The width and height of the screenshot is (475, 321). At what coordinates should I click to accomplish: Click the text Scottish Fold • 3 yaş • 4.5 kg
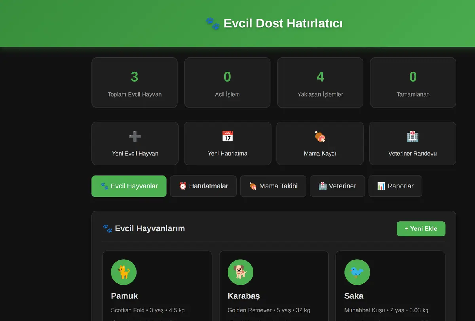click(148, 310)
